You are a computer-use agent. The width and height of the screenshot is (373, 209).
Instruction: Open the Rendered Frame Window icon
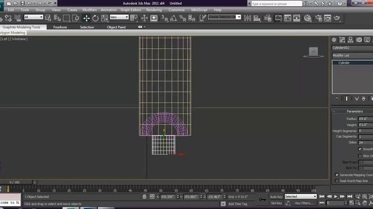pos(328,18)
